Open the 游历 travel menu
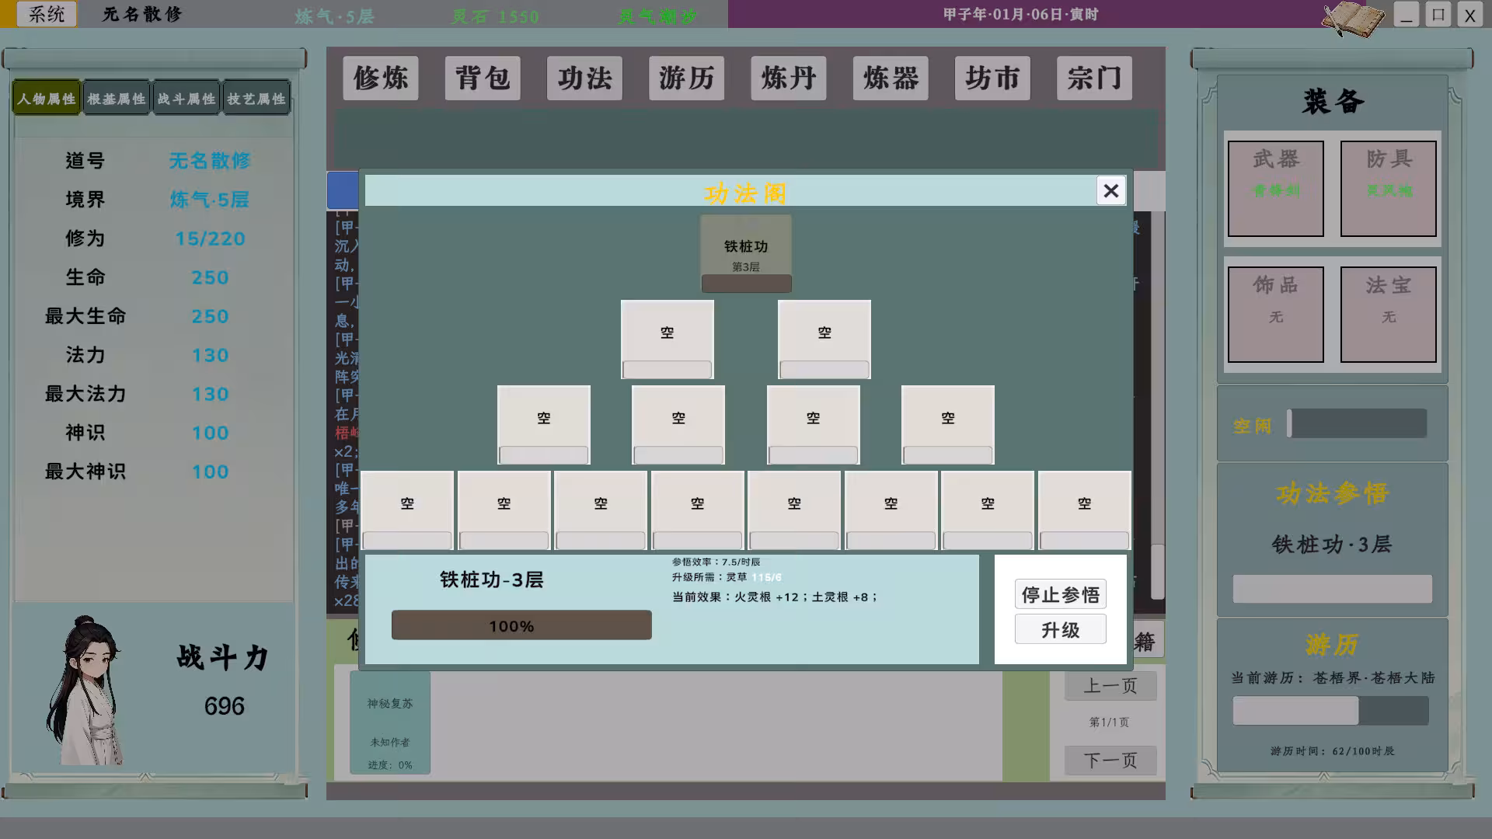This screenshot has height=839, width=1492. click(687, 78)
